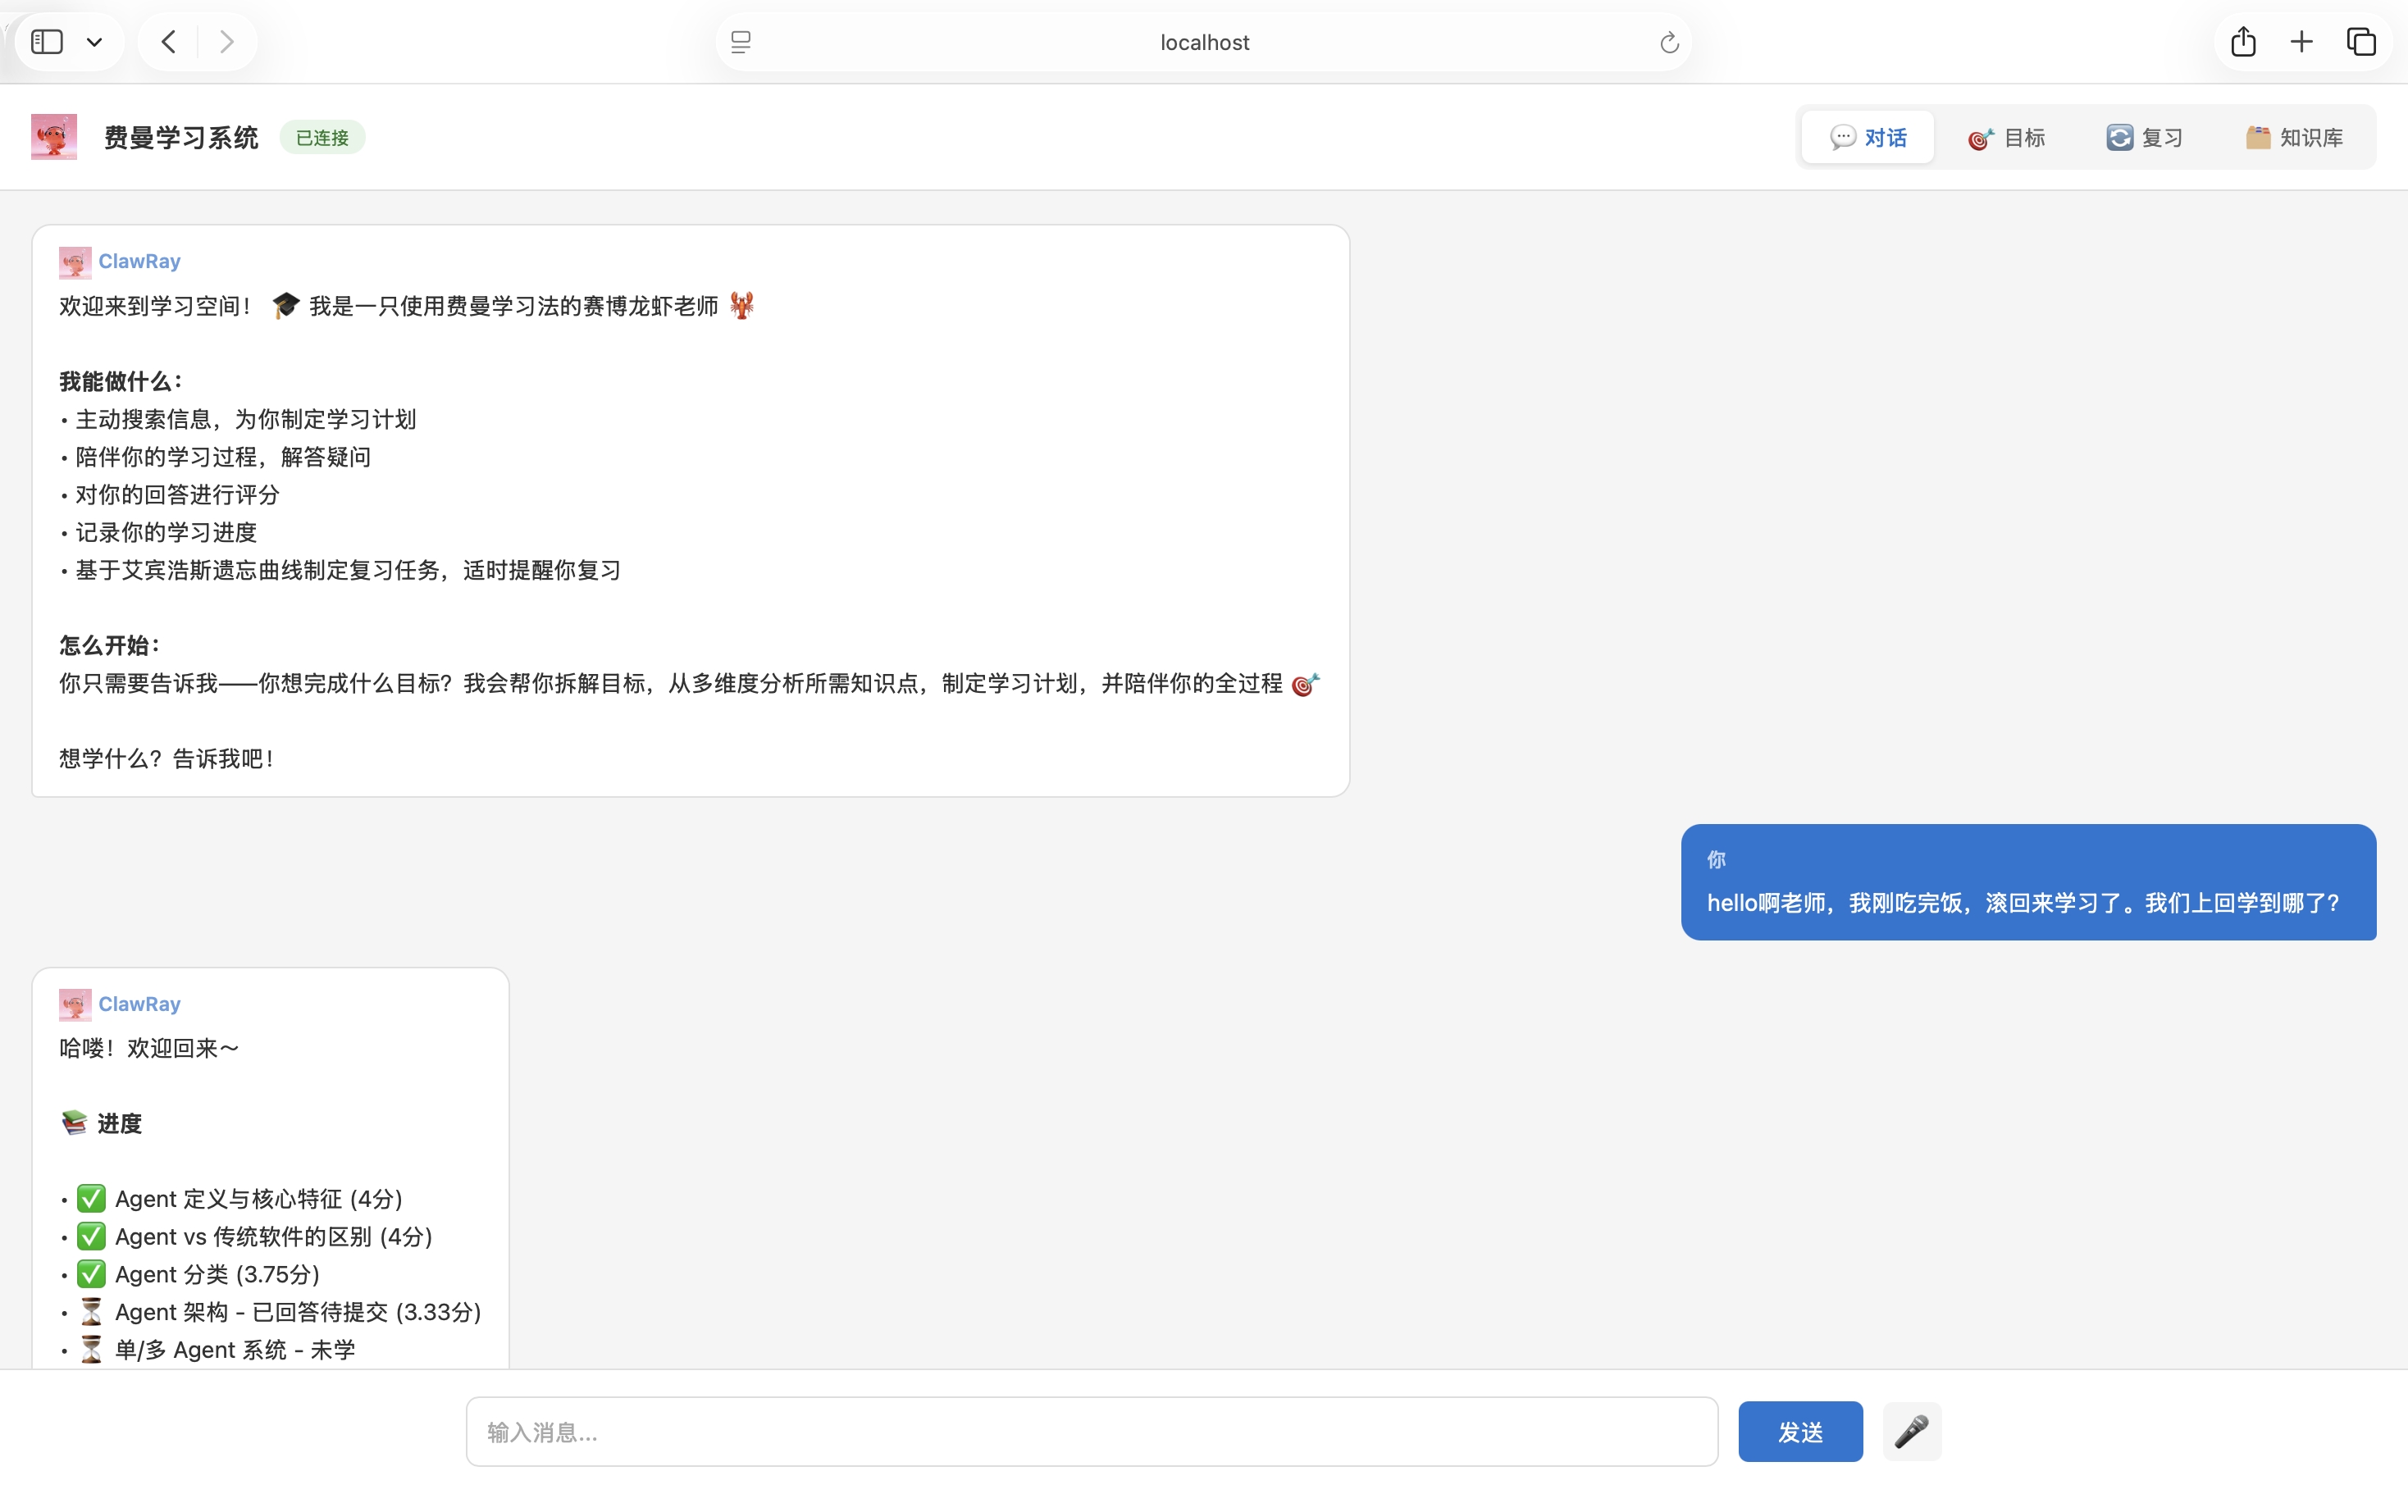This screenshot has height=1512, width=2408.
Task: Click the speech bubble icon on 对话 tab
Action: click(x=1843, y=137)
